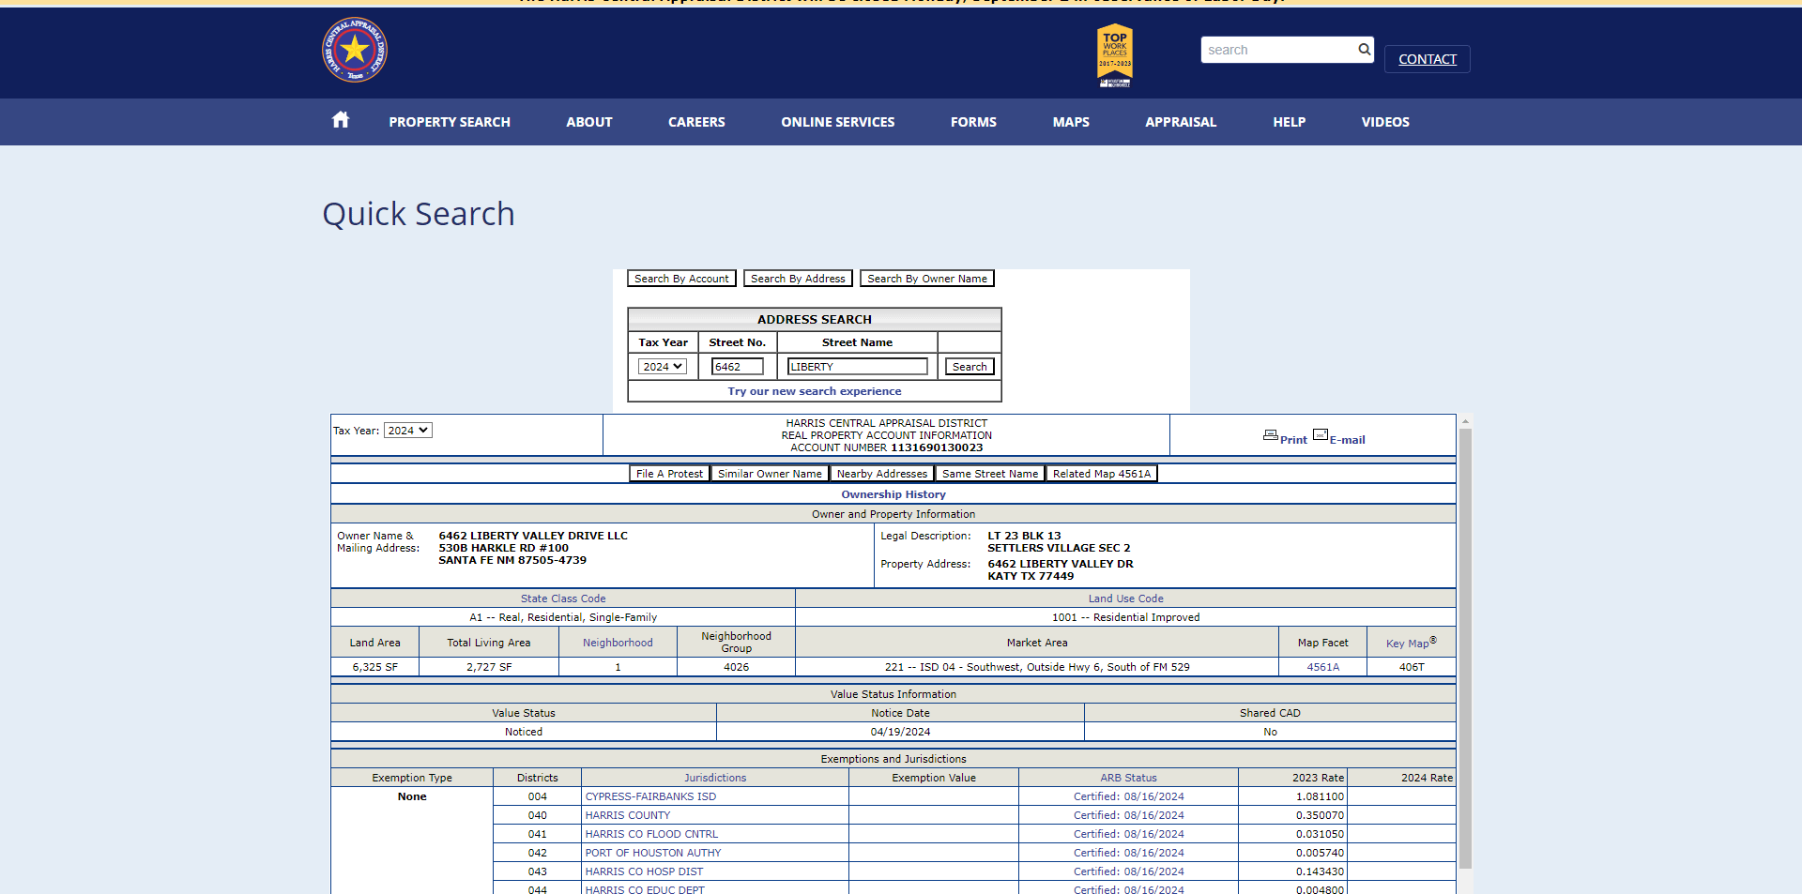1802x894 pixels.
Task: Open ONLINE SERVICES menu
Action: point(838,122)
